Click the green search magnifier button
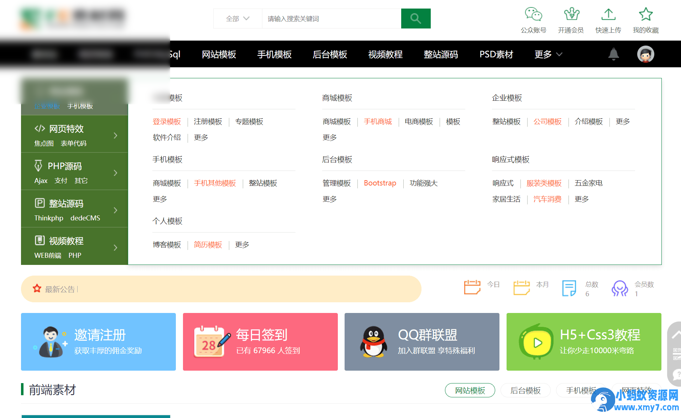The width and height of the screenshot is (681, 418). 415,18
